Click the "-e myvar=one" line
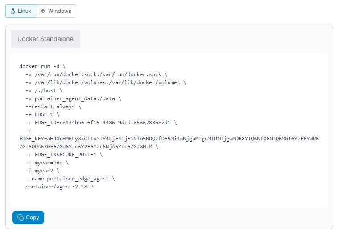 [47, 163]
